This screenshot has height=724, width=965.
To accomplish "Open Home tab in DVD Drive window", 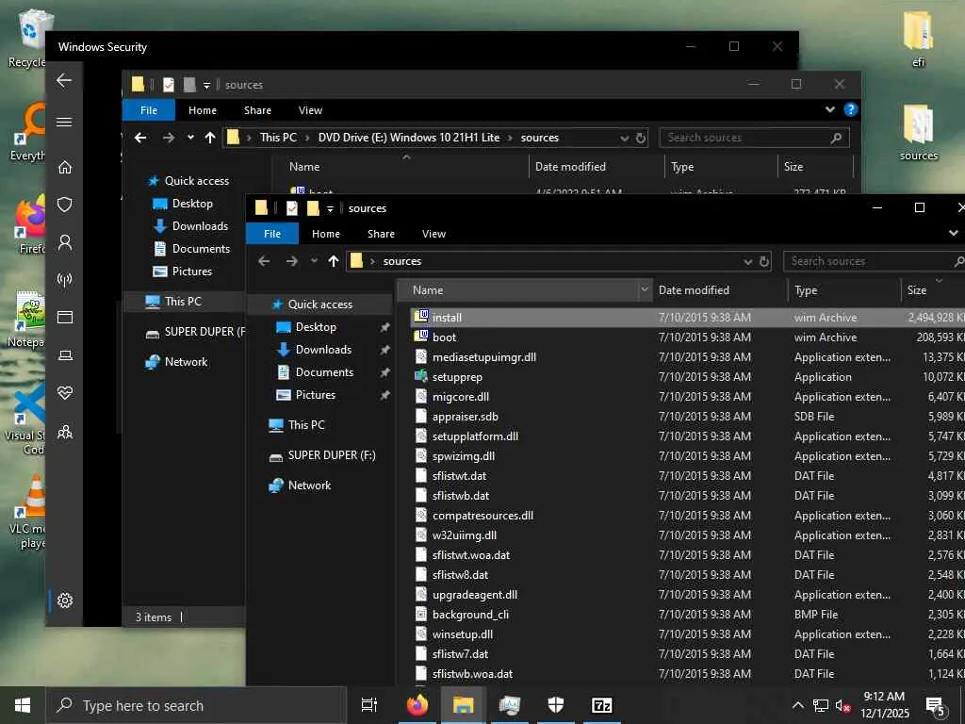I will click(x=203, y=110).
